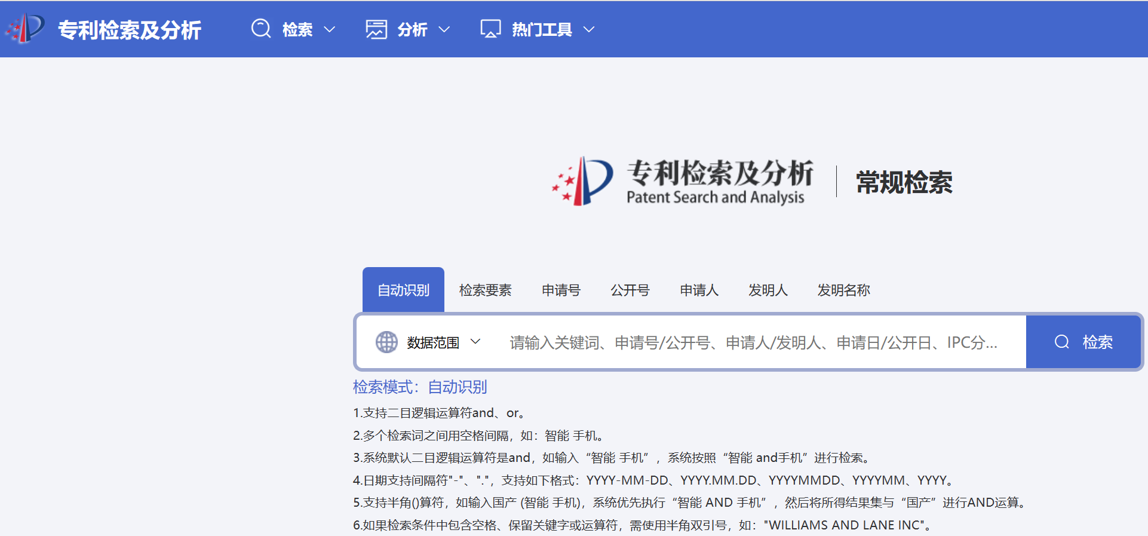The width and height of the screenshot is (1148, 536).
Task: Click the globe icon in search box
Action: 386,342
